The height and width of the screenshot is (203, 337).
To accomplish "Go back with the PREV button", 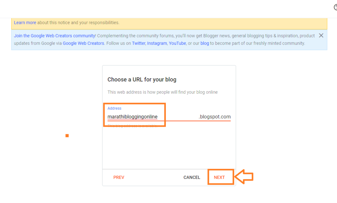I will (x=119, y=177).
